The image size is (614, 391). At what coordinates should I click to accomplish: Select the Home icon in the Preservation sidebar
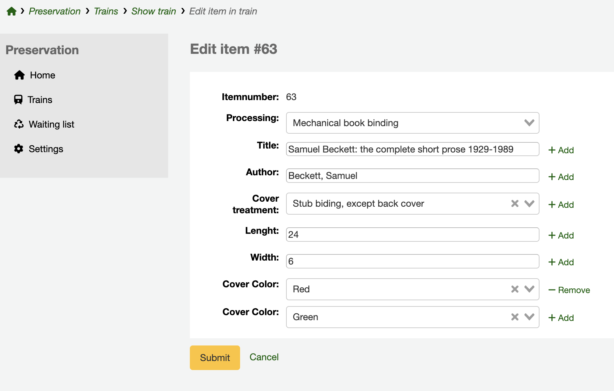tap(19, 75)
